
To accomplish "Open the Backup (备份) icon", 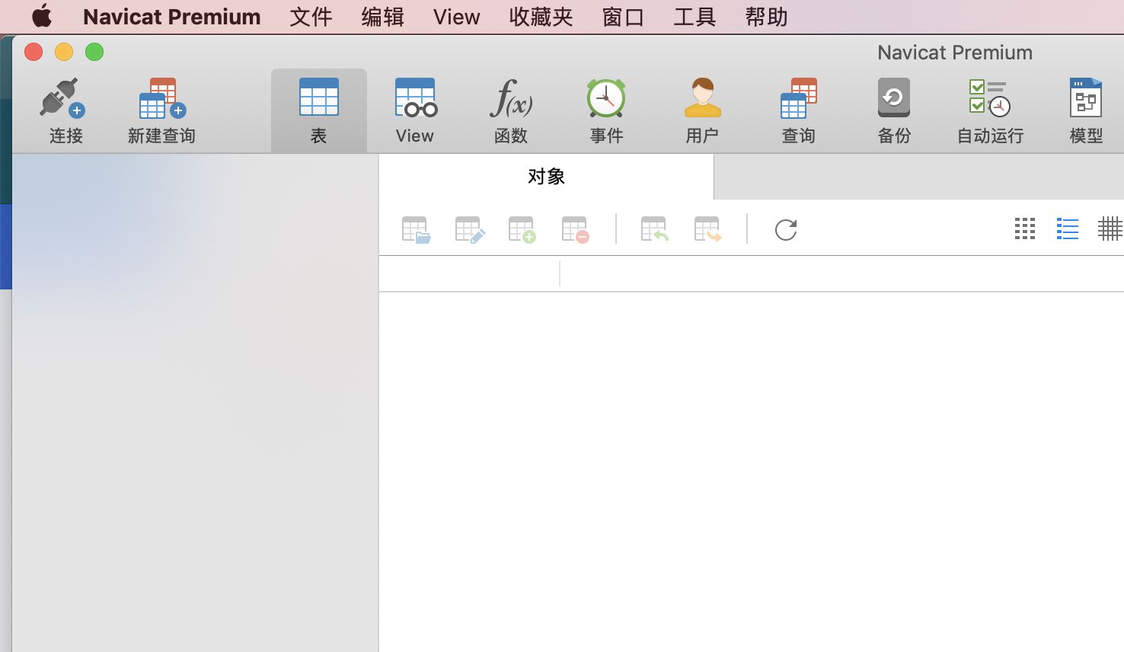I will point(894,110).
